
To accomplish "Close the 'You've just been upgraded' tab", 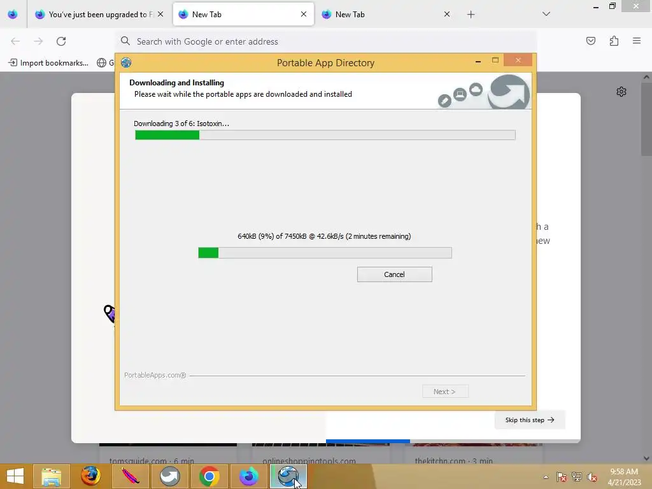I will (160, 15).
